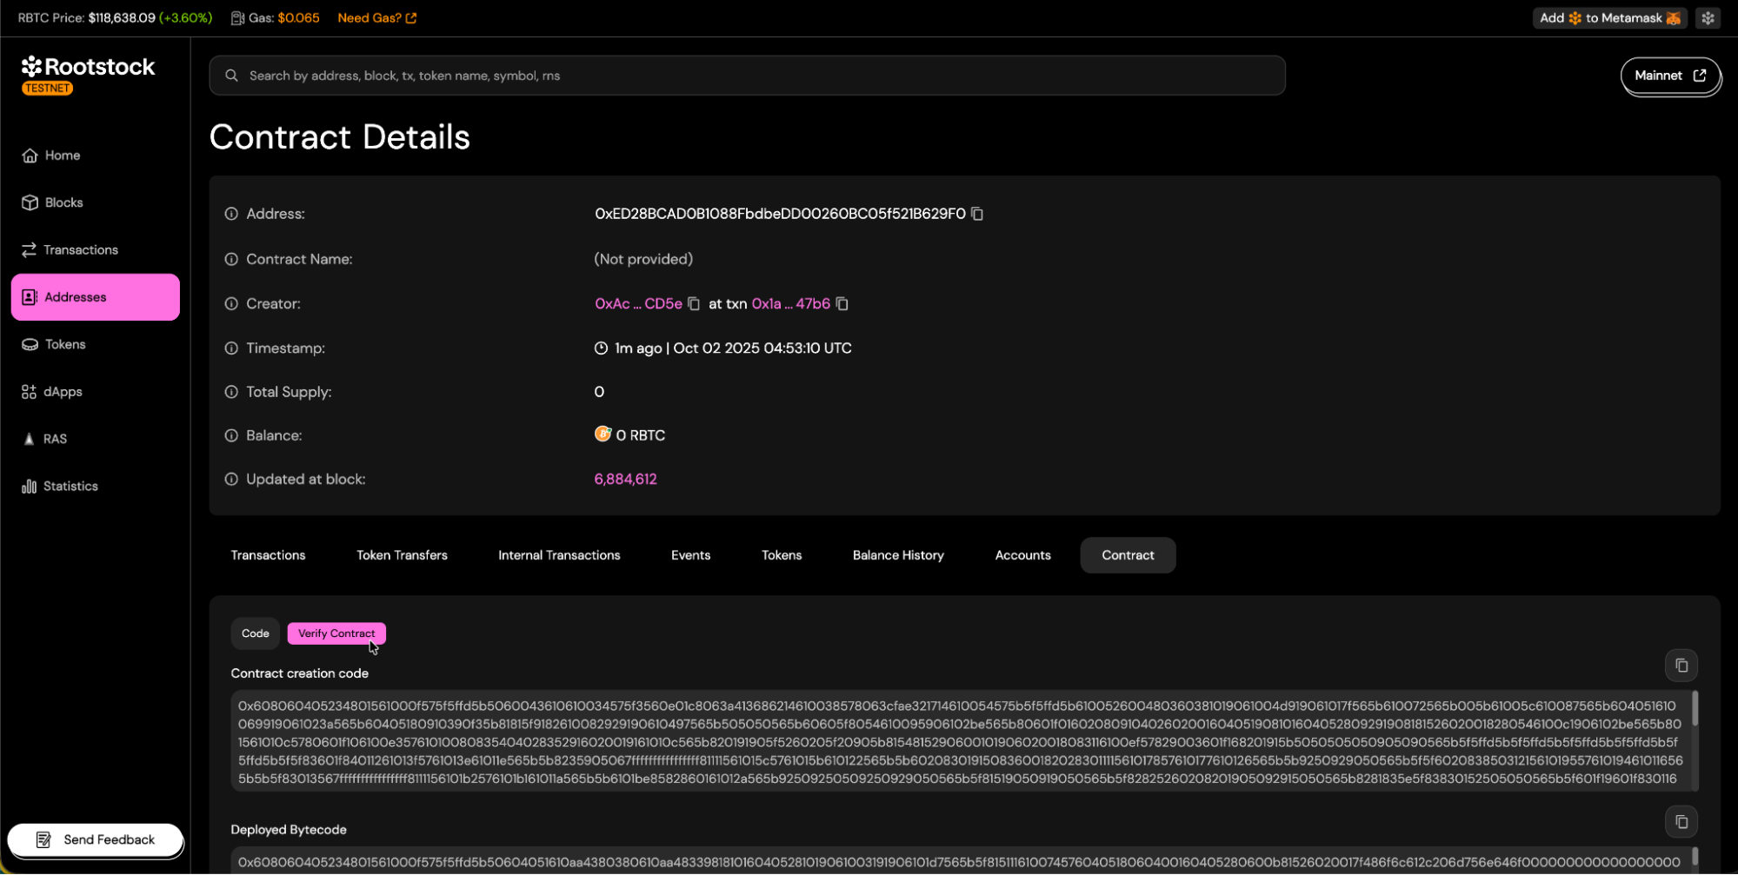Go to Statistics in the sidebar

click(70, 487)
